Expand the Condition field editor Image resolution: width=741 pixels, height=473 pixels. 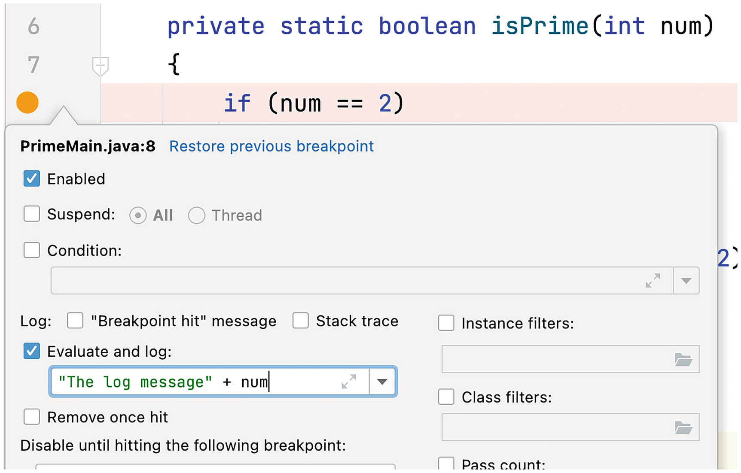click(x=653, y=281)
